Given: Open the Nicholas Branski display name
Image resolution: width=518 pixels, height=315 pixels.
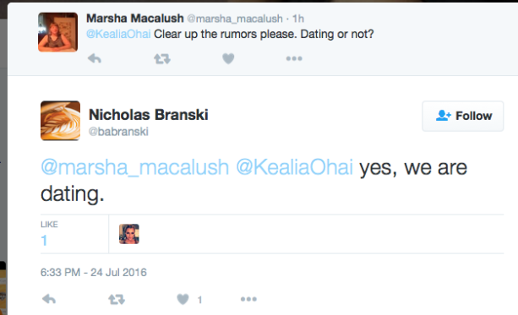Looking at the screenshot, I should click(149, 115).
